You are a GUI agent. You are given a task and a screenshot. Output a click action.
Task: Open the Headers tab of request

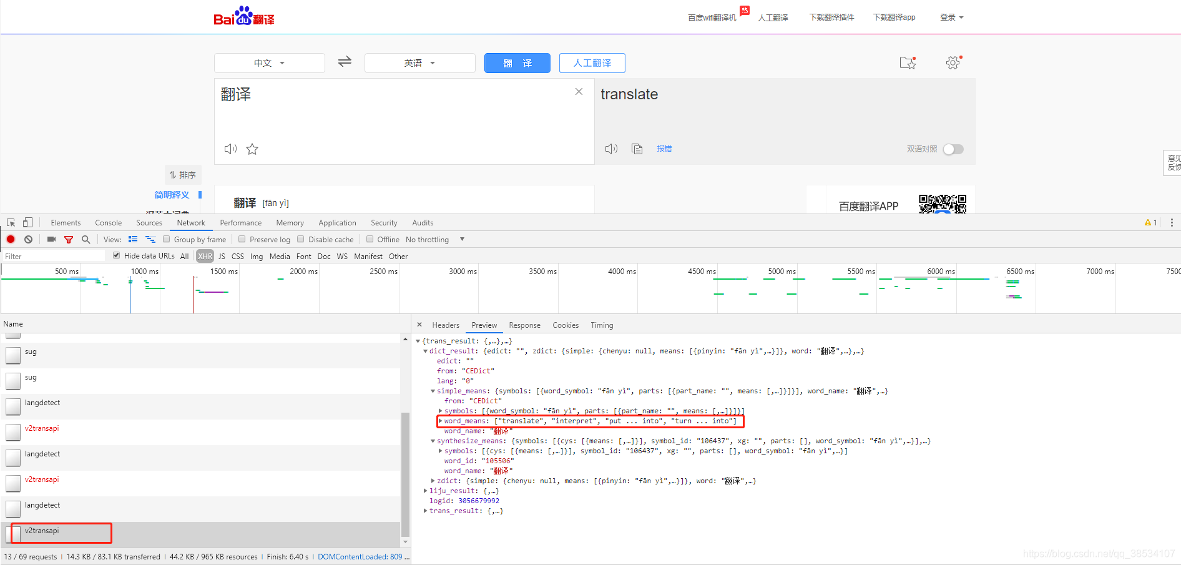pos(446,325)
